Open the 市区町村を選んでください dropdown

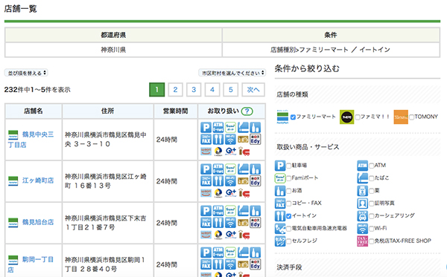coord(232,73)
